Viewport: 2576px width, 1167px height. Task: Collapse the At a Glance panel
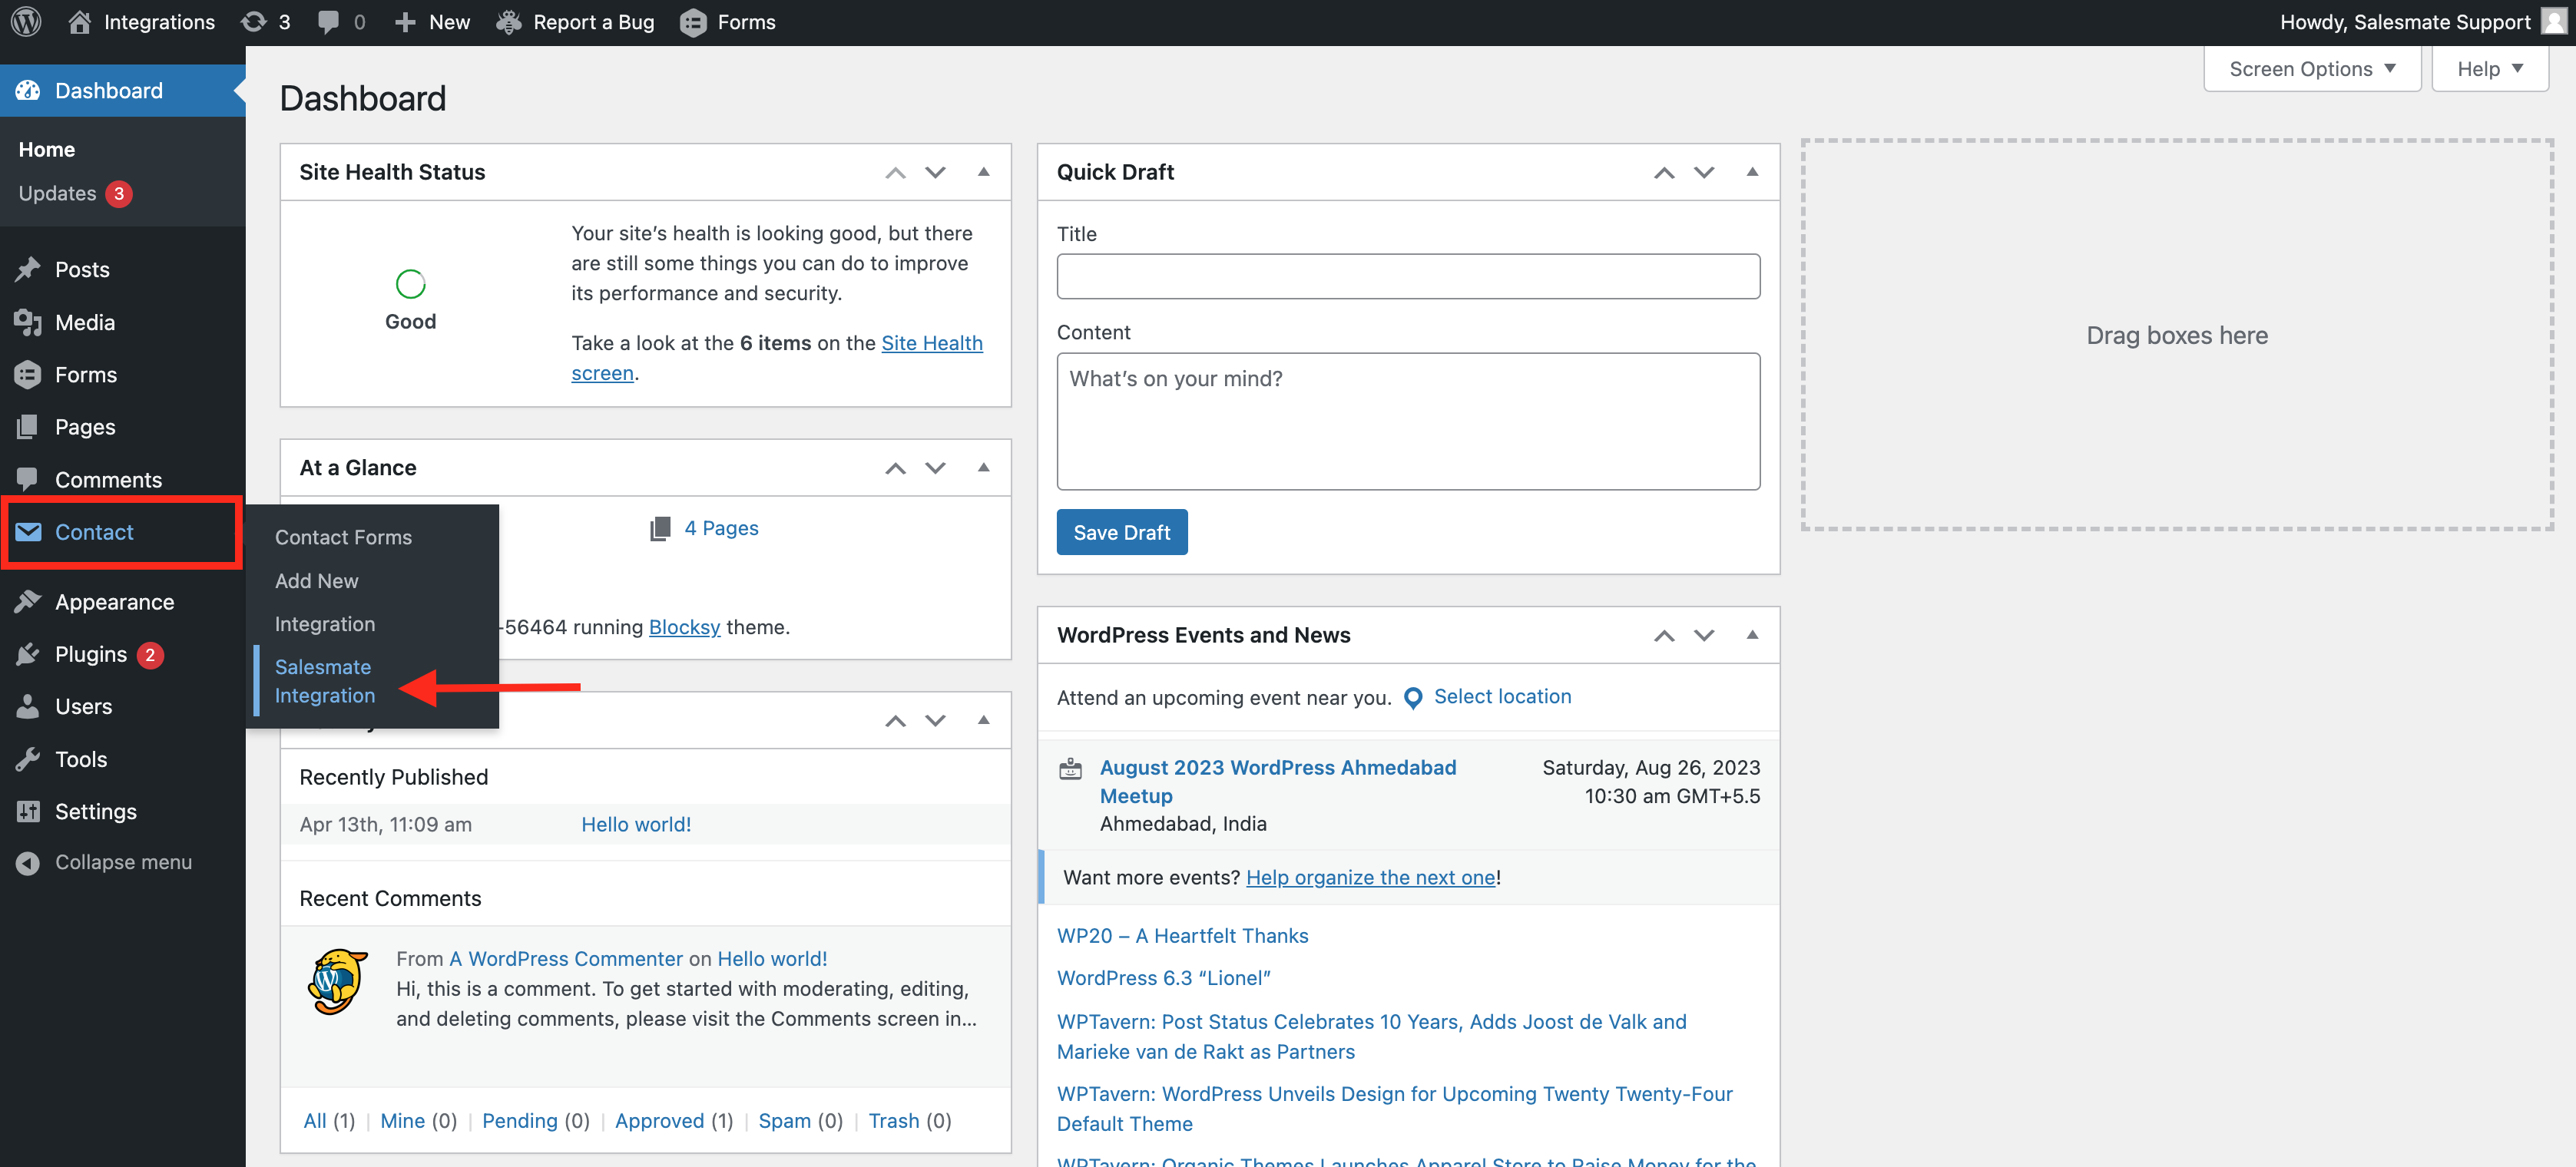pyautogui.click(x=983, y=468)
